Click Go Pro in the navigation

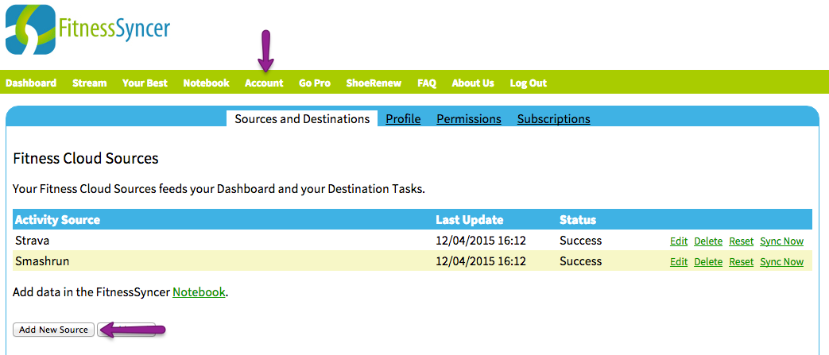315,83
